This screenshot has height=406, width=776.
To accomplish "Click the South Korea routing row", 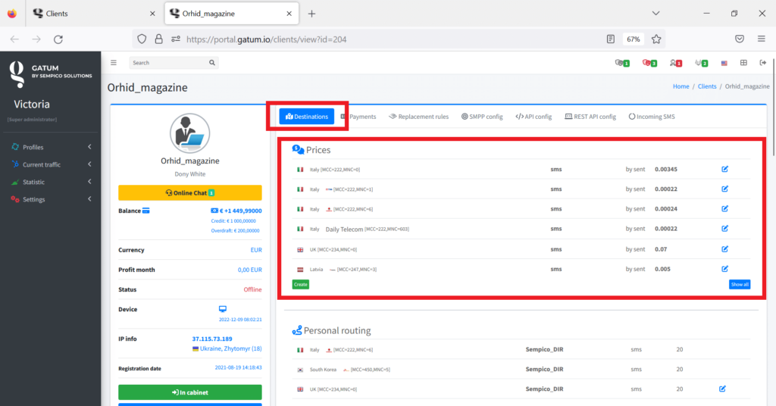I will point(521,370).
